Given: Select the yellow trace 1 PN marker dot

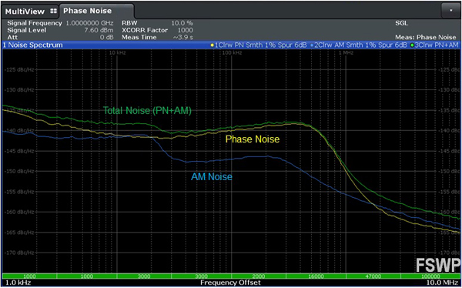Looking at the screenshot, I should (x=212, y=45).
